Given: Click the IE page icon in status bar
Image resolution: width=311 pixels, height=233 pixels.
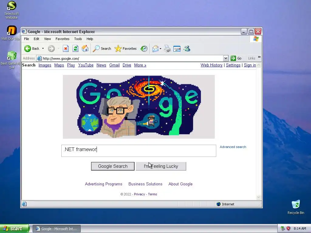Looking at the screenshot, I should [x=24, y=204].
